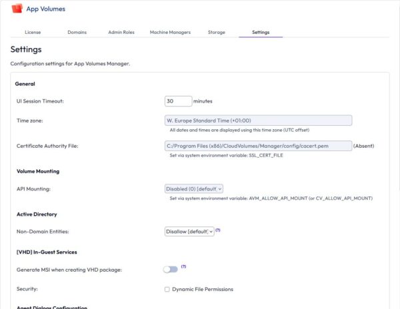This screenshot has height=309, width=400.
Task: Click the App Volumes red logo icon
Action: point(17,9)
